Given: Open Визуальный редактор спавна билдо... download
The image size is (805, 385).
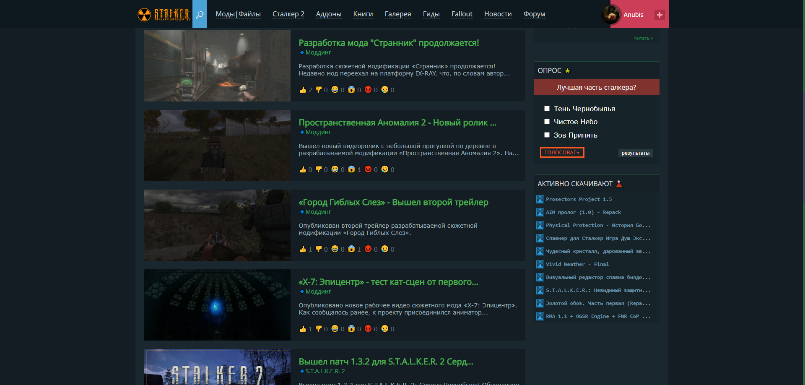Looking at the screenshot, I should click(x=598, y=278).
